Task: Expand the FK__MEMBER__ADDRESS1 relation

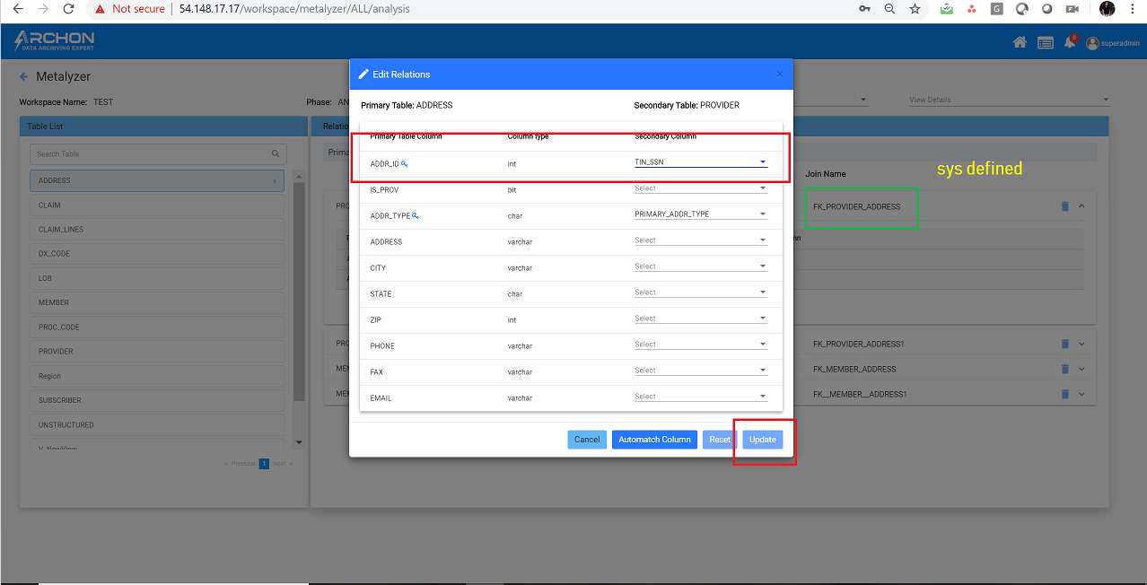Action: (1081, 394)
